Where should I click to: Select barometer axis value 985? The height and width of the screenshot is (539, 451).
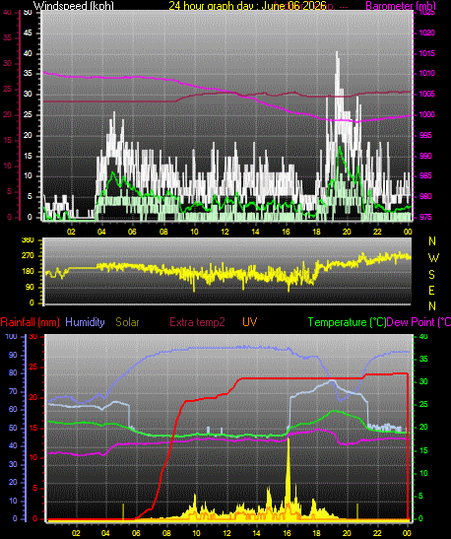pyautogui.click(x=425, y=176)
